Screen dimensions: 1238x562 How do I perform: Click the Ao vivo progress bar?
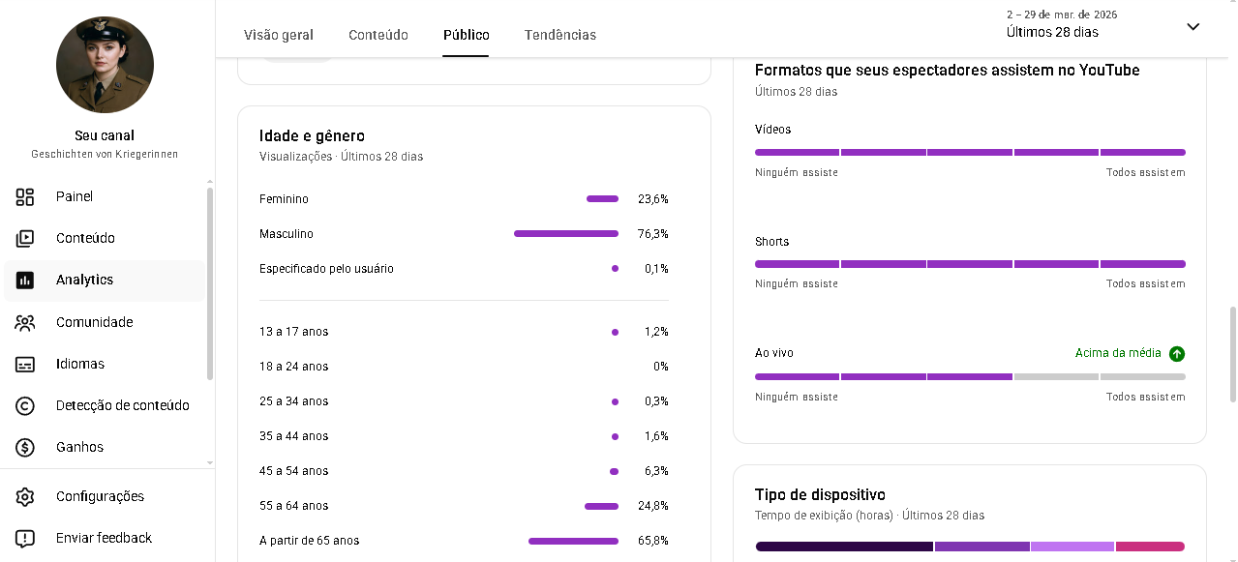pos(970,376)
